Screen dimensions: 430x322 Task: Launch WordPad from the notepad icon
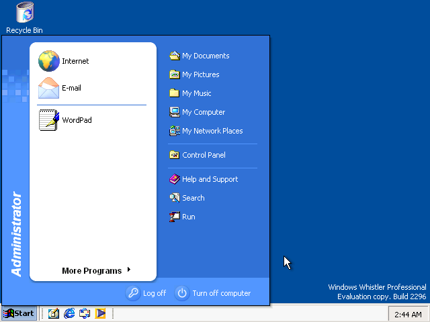point(49,120)
